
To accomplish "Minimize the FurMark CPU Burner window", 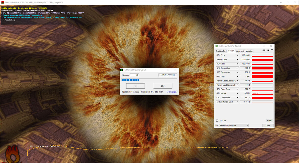I will [161, 70].
